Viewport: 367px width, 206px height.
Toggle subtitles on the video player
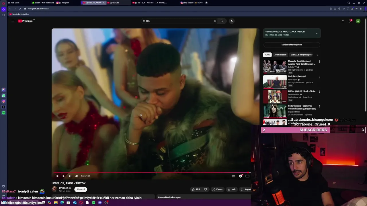pyautogui.click(x=233, y=176)
